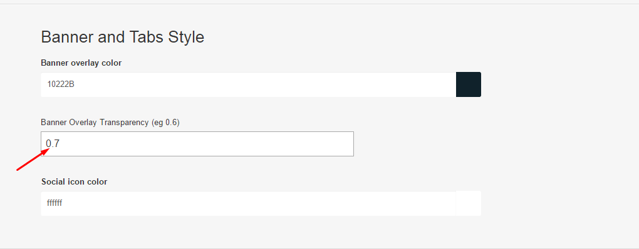Click the "Banner Overlay Transparency (eg 0.6)" label

110,123
